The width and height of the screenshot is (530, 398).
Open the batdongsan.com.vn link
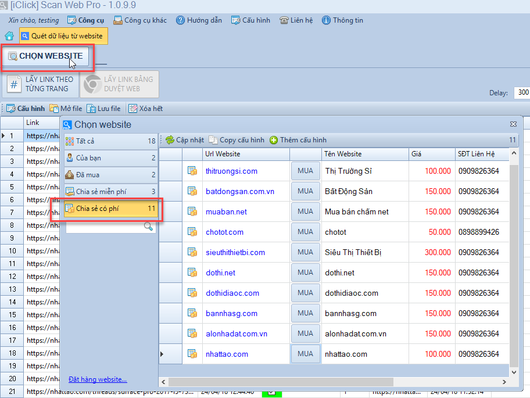pyautogui.click(x=240, y=192)
